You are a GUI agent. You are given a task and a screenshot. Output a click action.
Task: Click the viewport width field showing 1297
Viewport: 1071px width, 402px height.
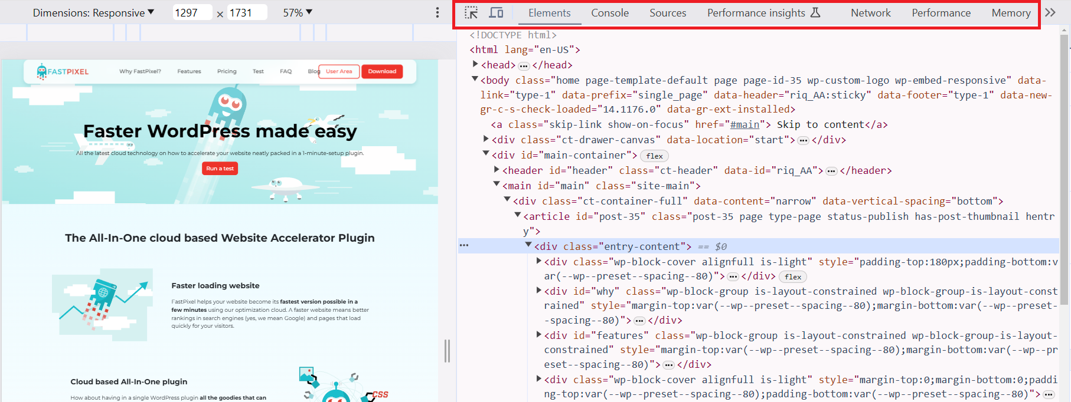point(191,12)
